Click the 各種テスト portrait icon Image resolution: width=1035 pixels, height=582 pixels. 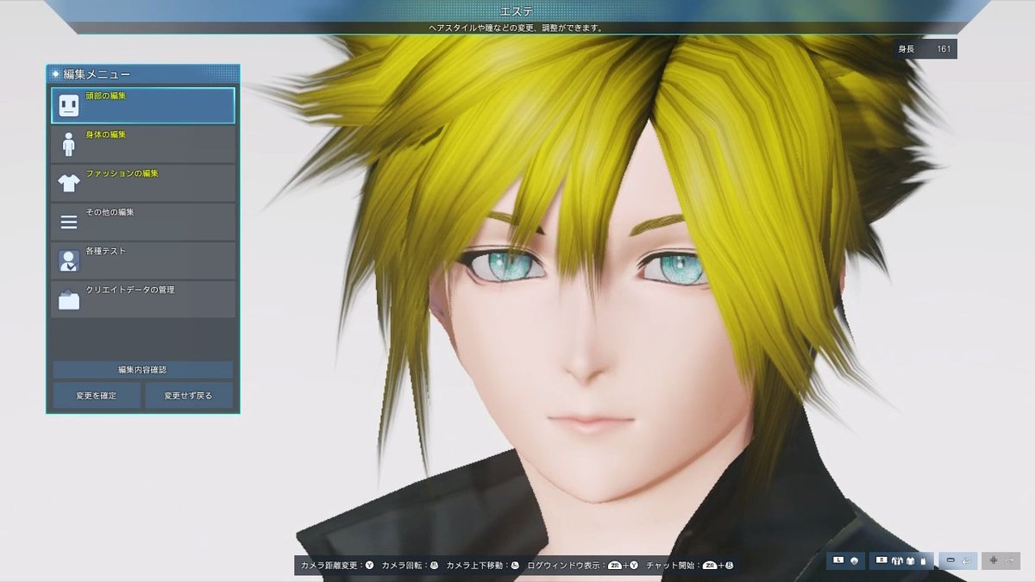69,261
